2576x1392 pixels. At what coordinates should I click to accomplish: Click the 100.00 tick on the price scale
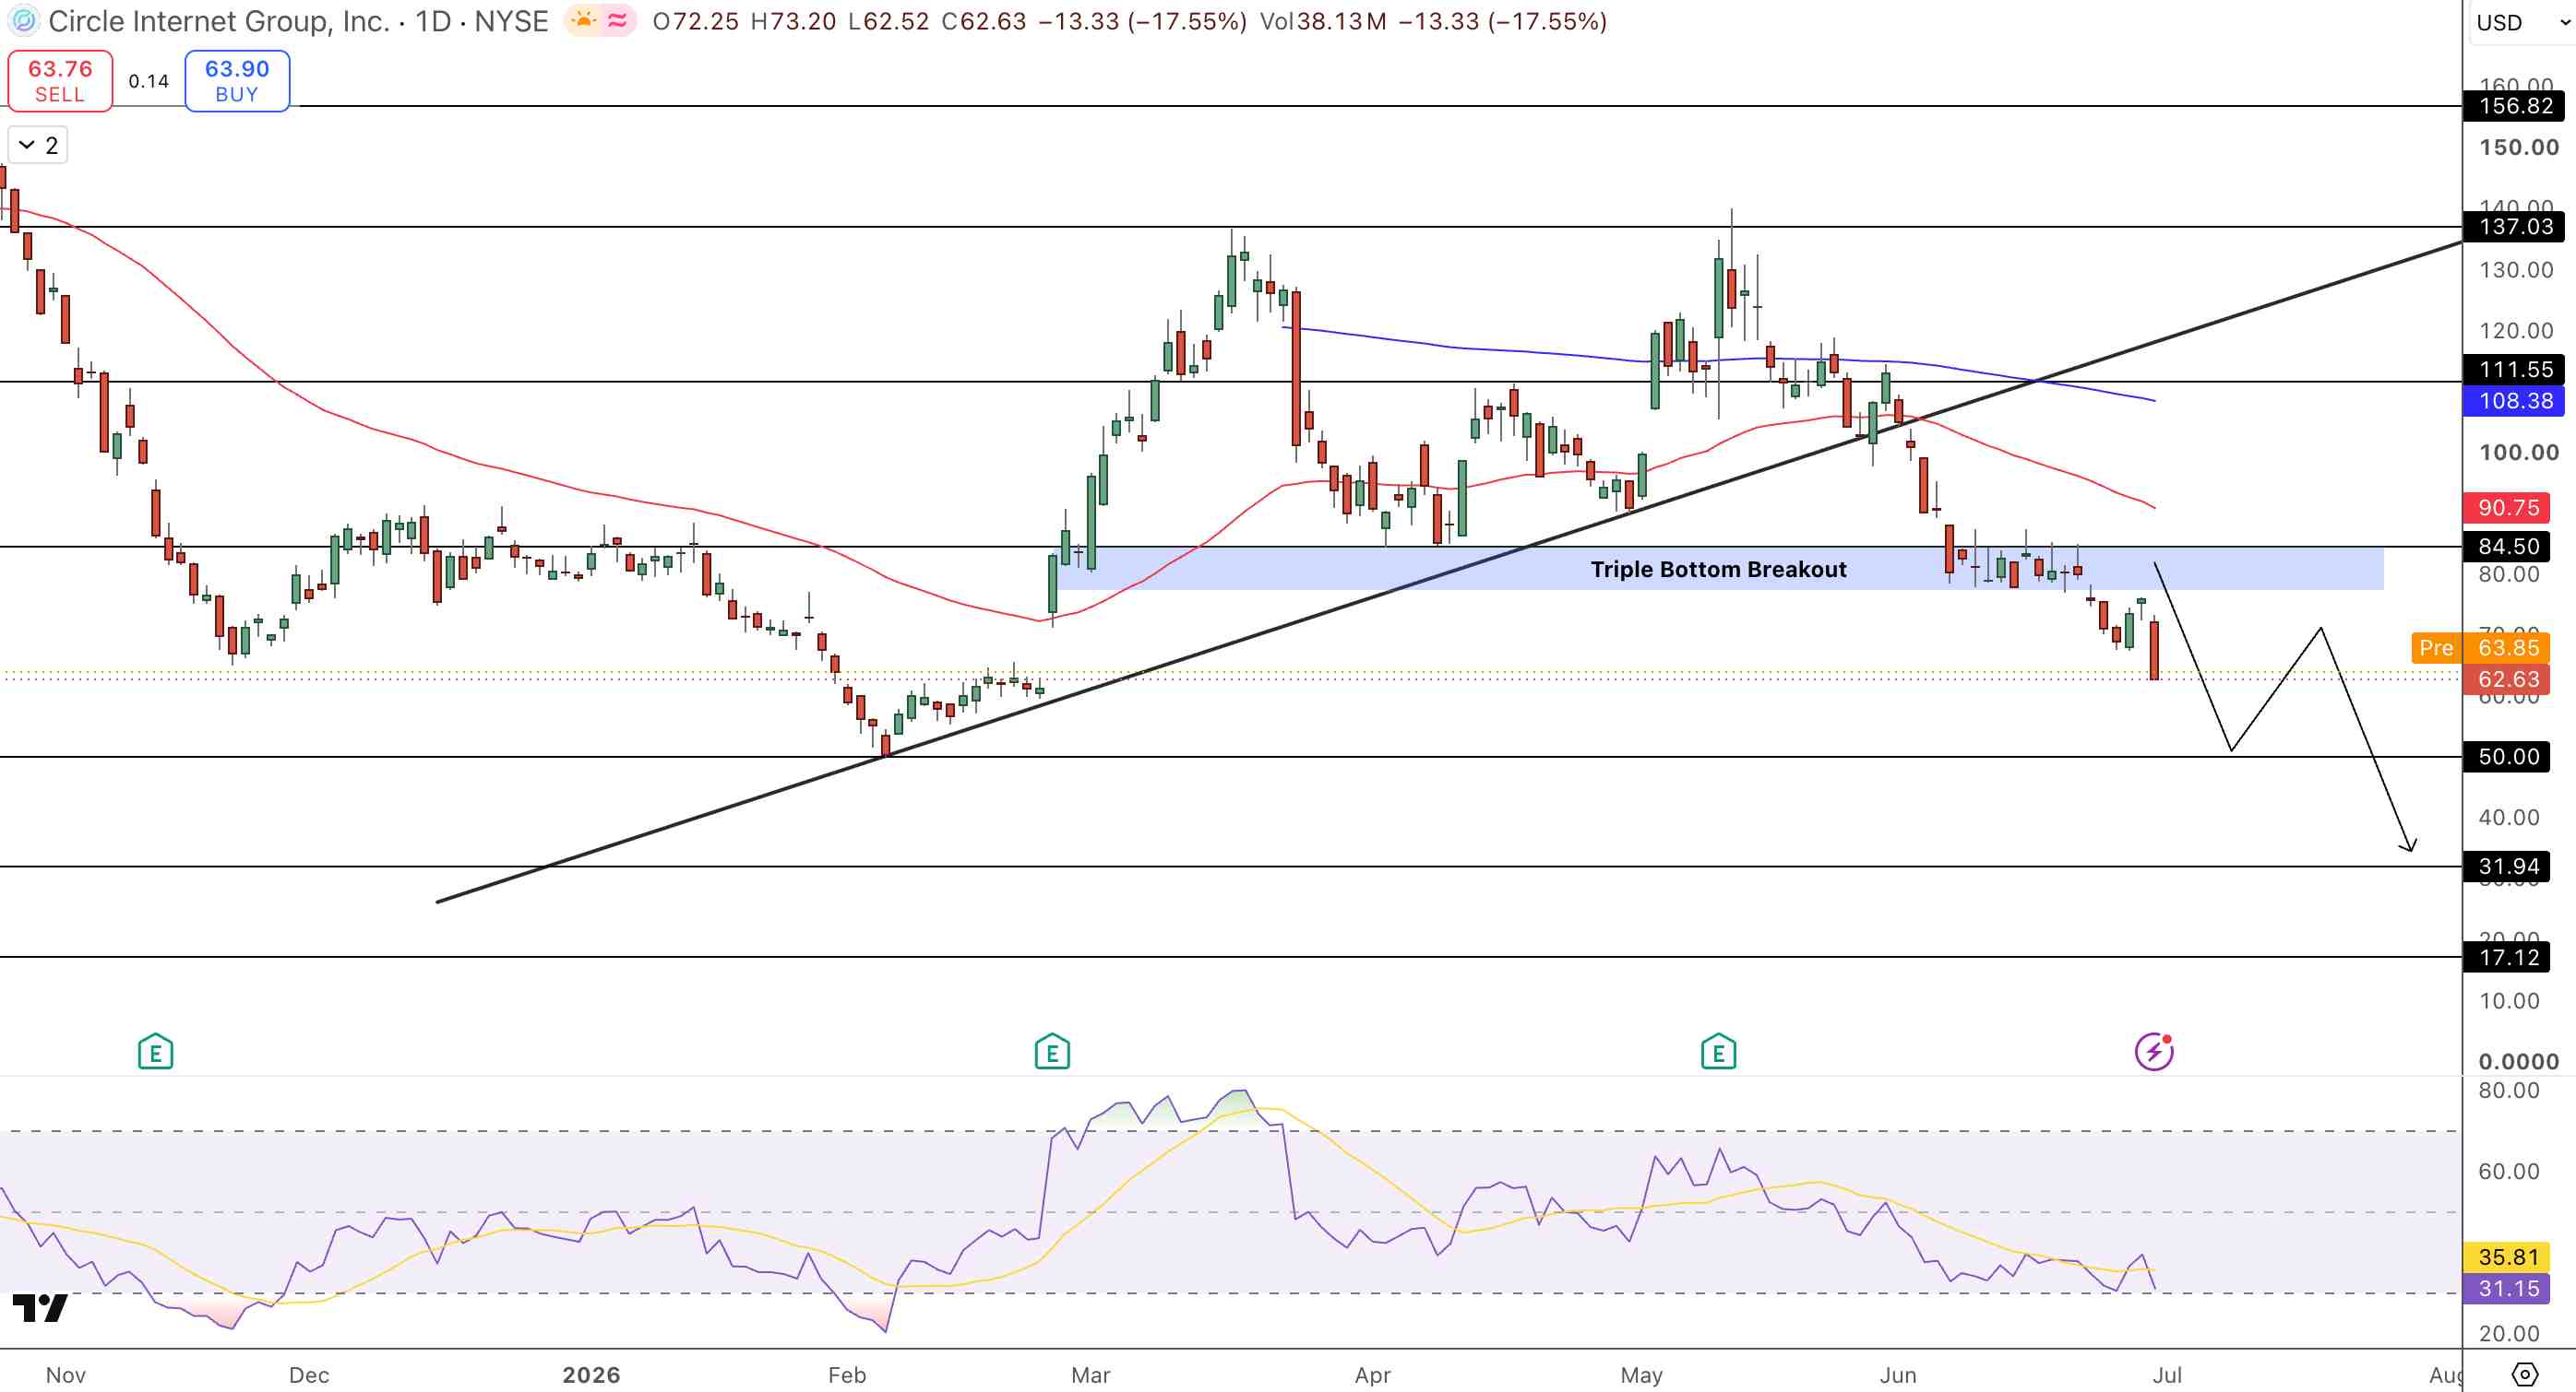point(2518,453)
